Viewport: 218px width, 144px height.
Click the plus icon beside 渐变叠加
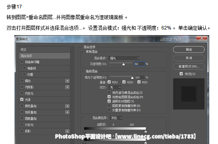67,112
